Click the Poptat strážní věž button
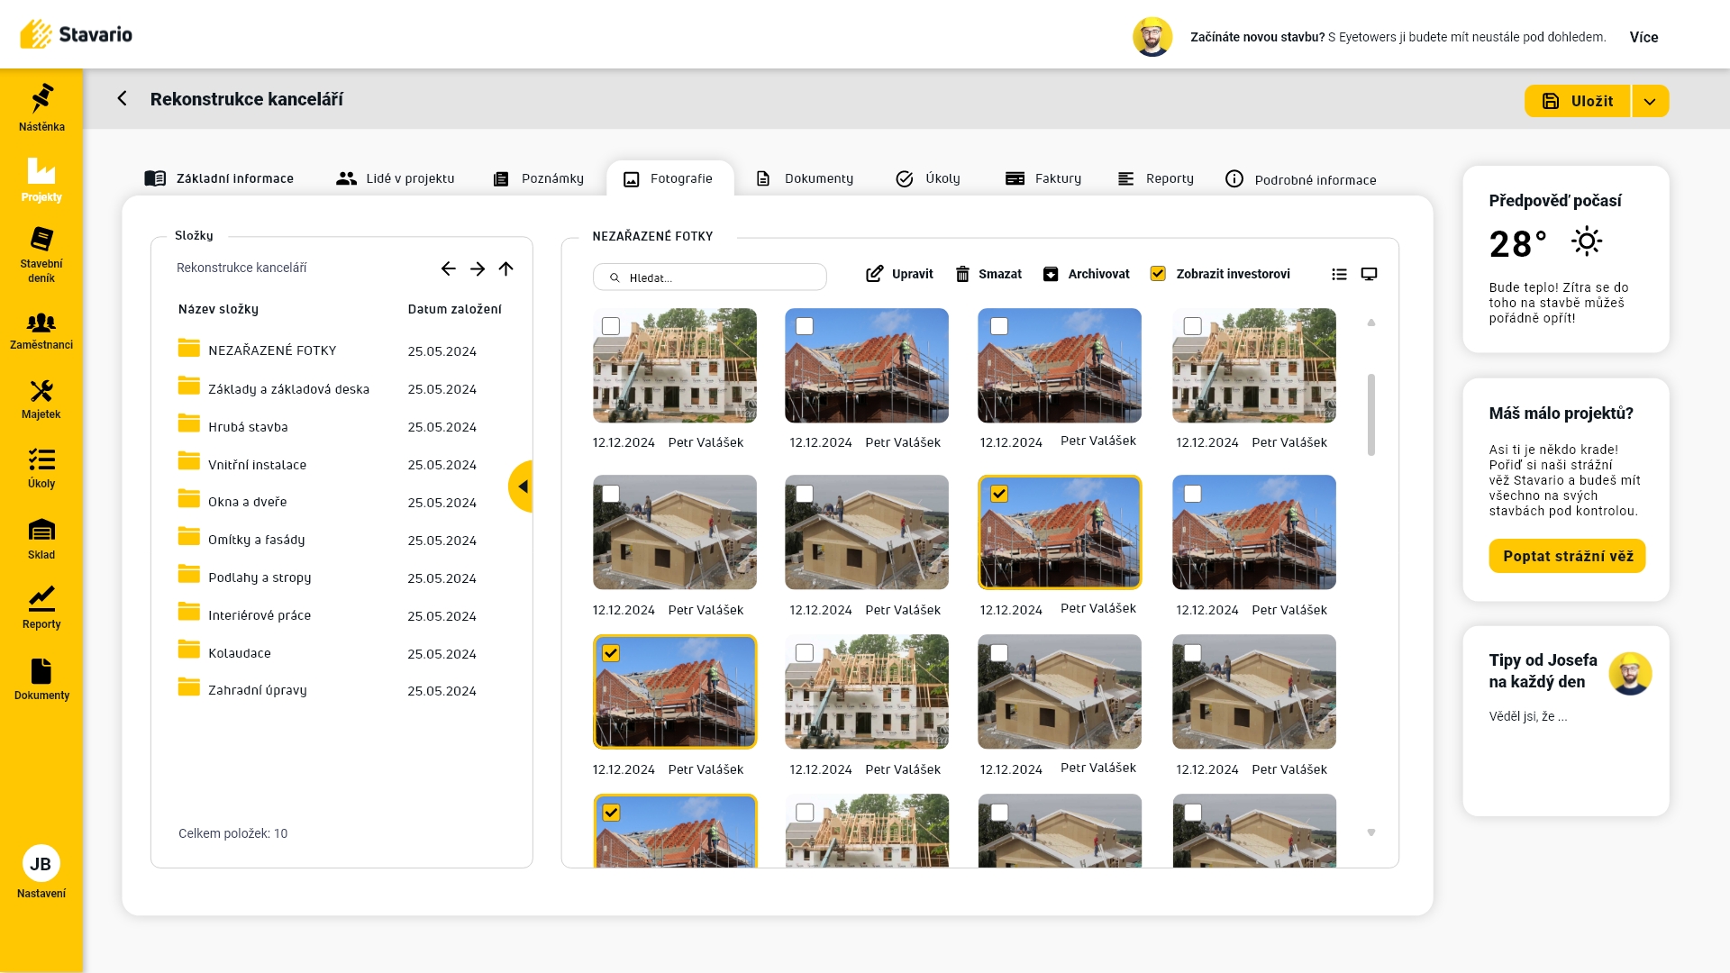This screenshot has width=1730, height=973. pyautogui.click(x=1567, y=557)
